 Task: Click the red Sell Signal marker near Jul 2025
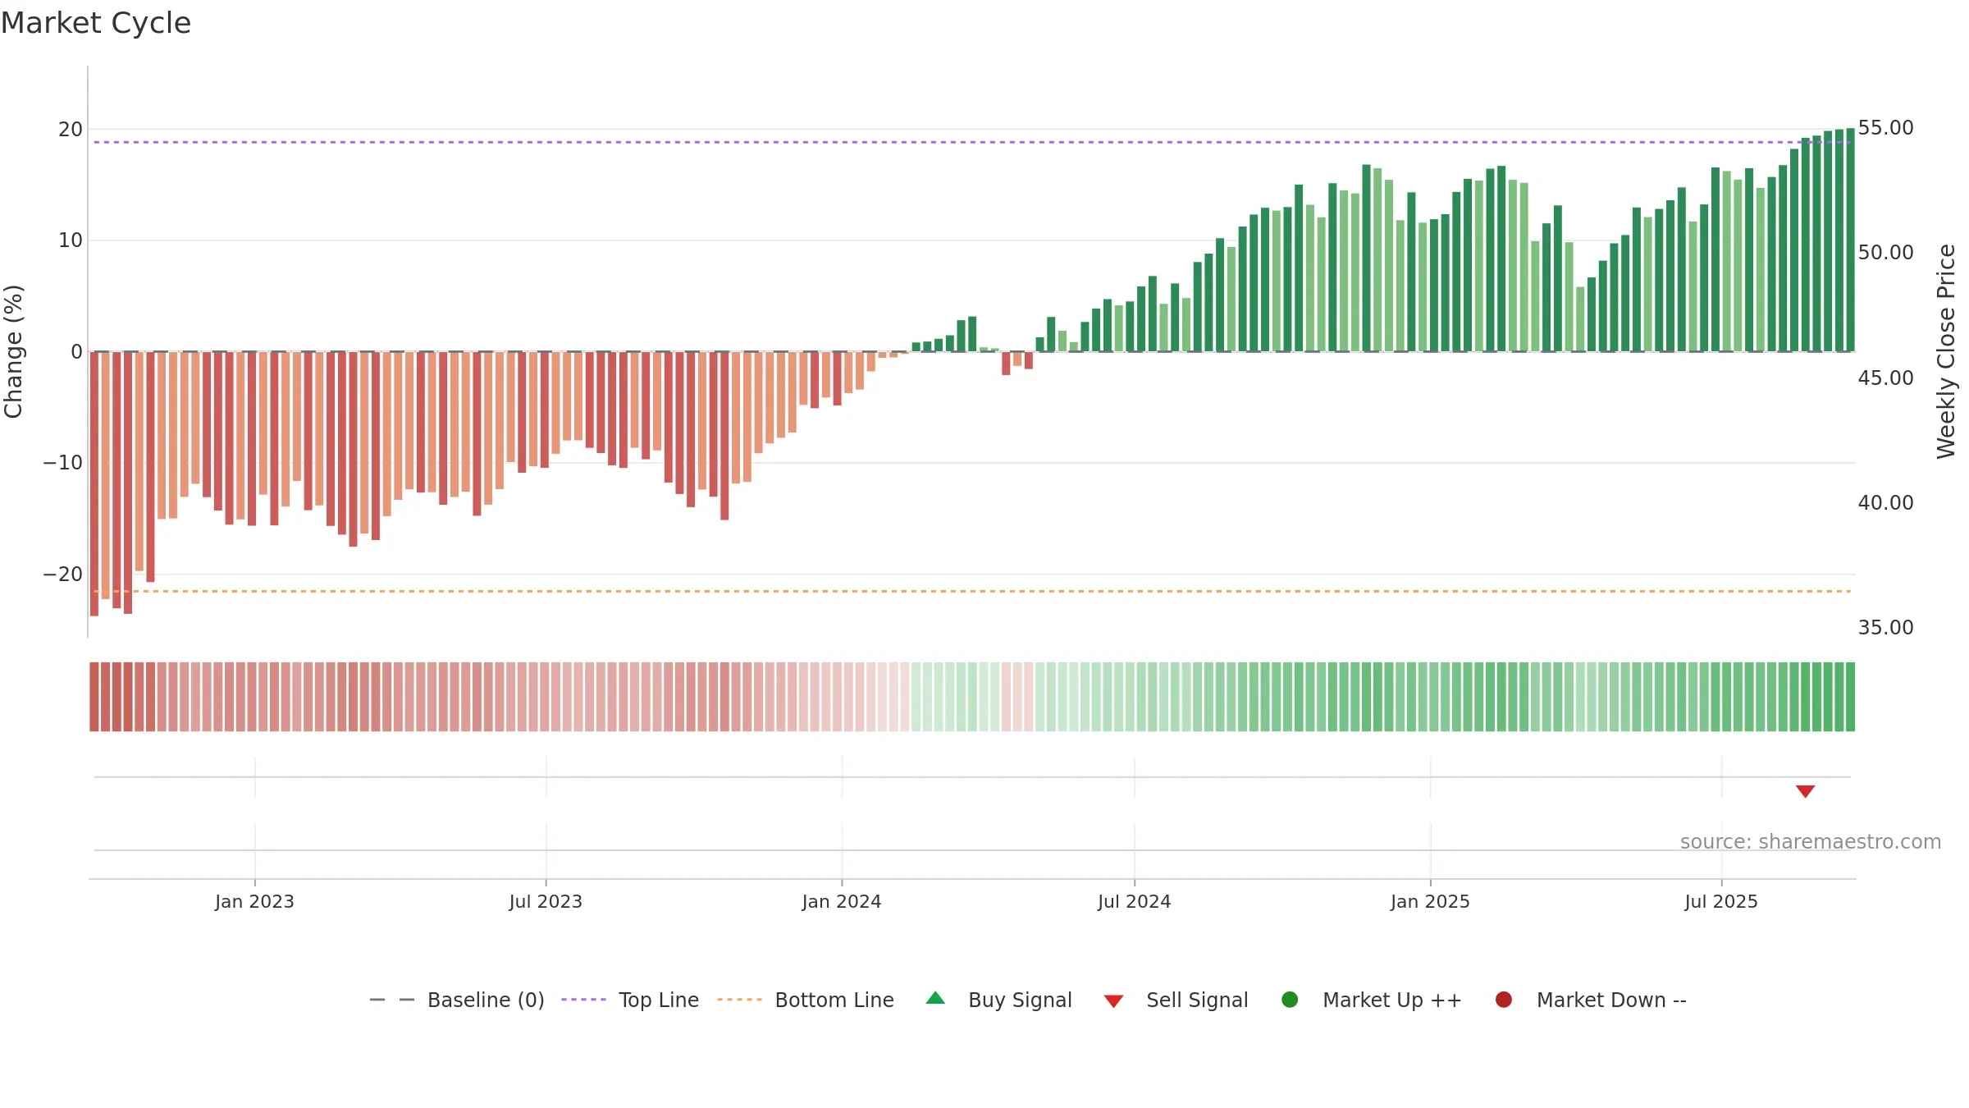pyautogui.click(x=1805, y=791)
